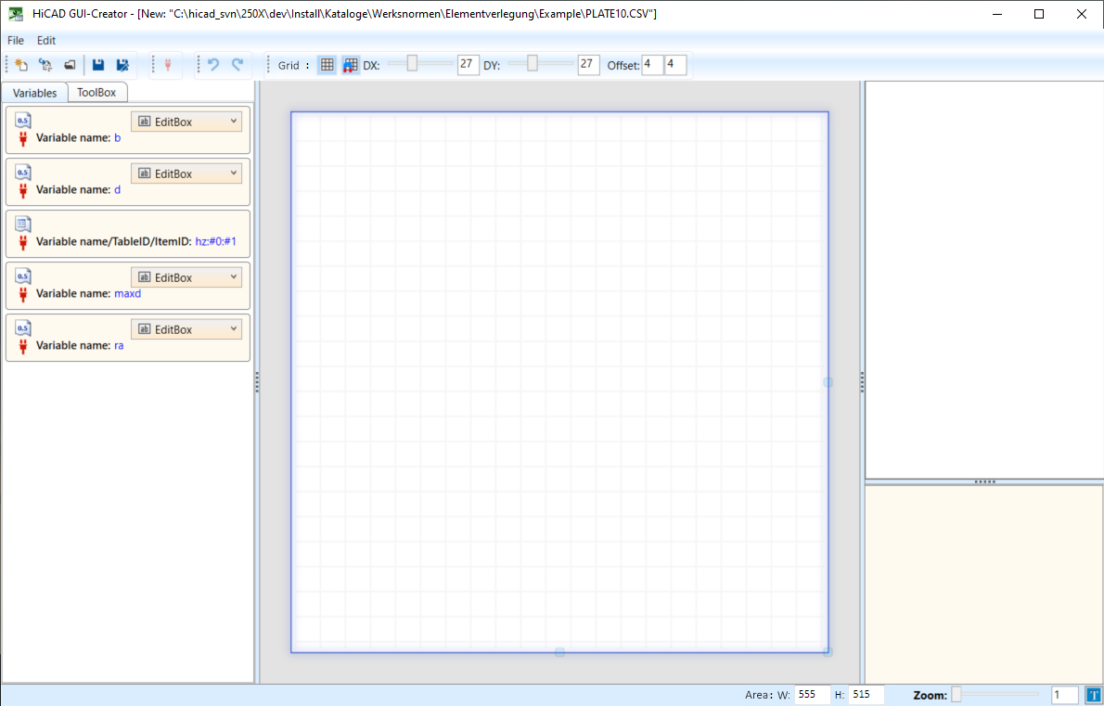Screen dimensions: 1104x706
Task: Click the area width W input field
Action: (x=812, y=695)
